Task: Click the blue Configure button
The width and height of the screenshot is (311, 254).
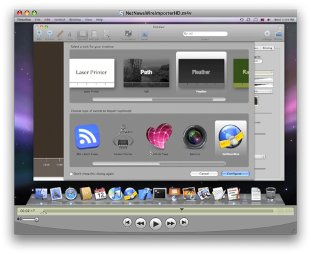Action: pyautogui.click(x=235, y=174)
